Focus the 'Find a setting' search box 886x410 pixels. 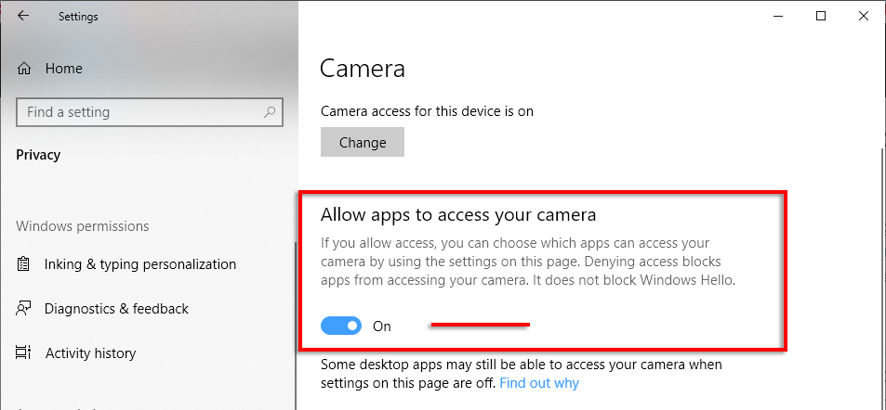[139, 112]
